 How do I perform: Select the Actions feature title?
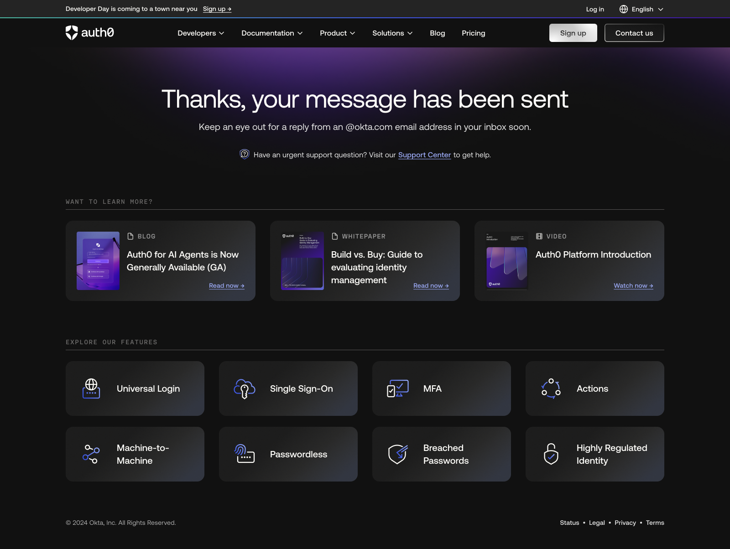click(x=592, y=388)
